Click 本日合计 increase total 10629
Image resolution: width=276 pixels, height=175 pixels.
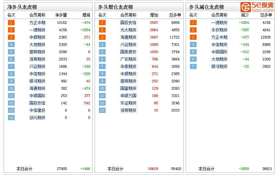coord(153,169)
